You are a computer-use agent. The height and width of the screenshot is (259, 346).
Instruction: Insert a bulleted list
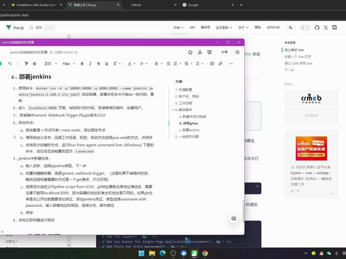[x=169, y=64]
